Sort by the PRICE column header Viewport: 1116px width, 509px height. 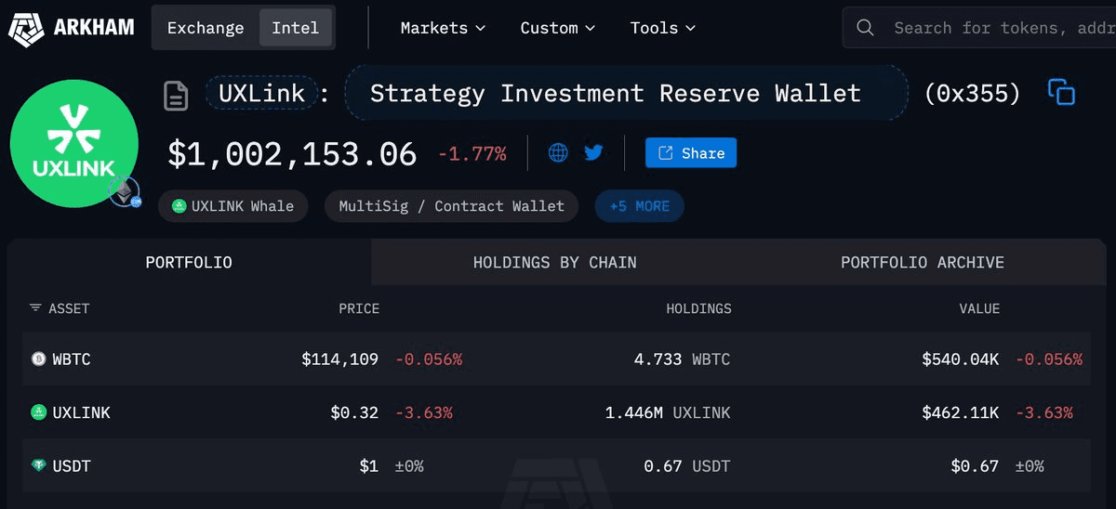click(359, 308)
